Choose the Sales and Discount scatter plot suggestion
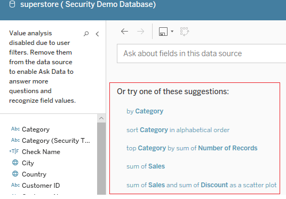Screen dimensions: 286x199 tap(202, 185)
